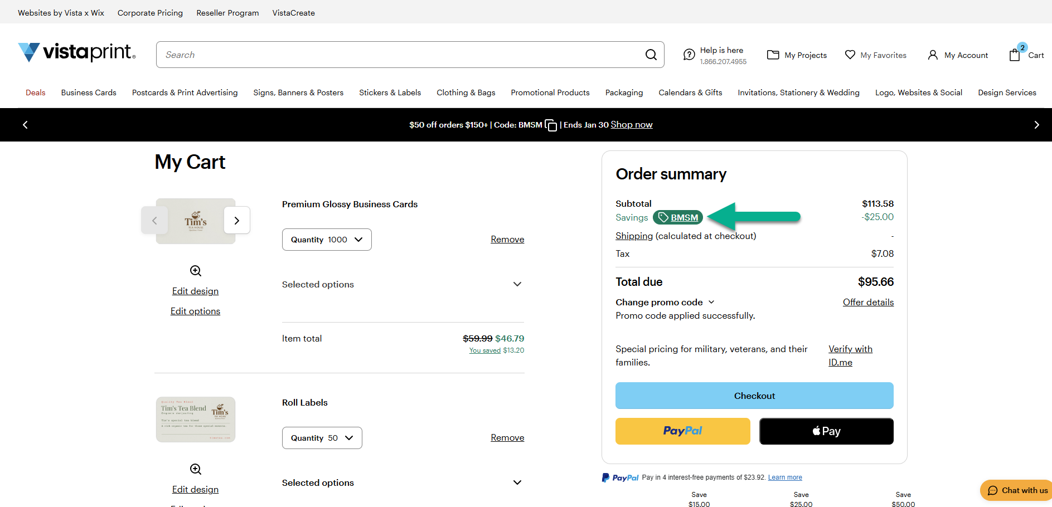Zoom in on Business Cards preview
This screenshot has width=1052, height=507.
[x=196, y=271]
